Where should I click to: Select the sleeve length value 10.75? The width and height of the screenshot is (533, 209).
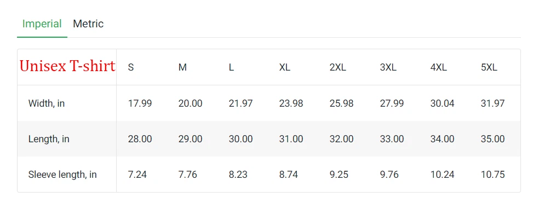coord(493,175)
